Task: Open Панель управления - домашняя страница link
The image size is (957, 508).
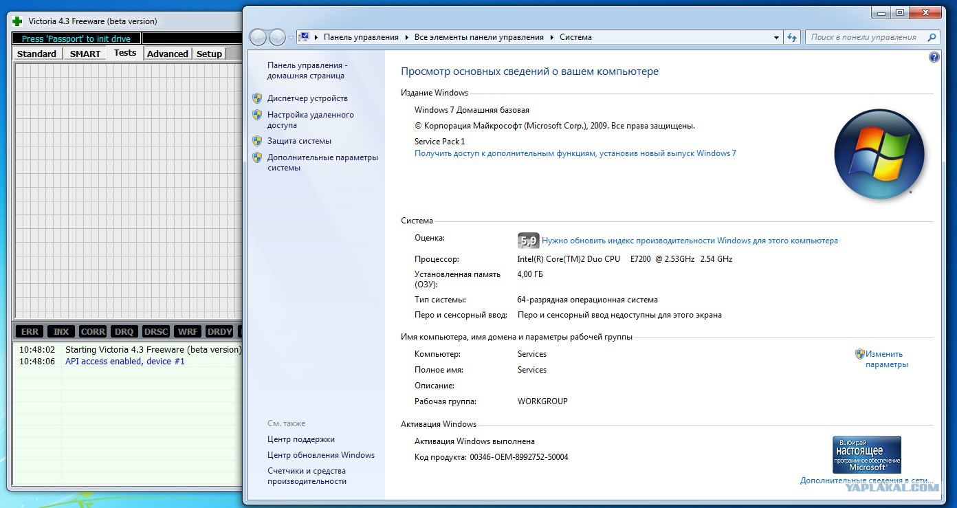Action: [307, 70]
